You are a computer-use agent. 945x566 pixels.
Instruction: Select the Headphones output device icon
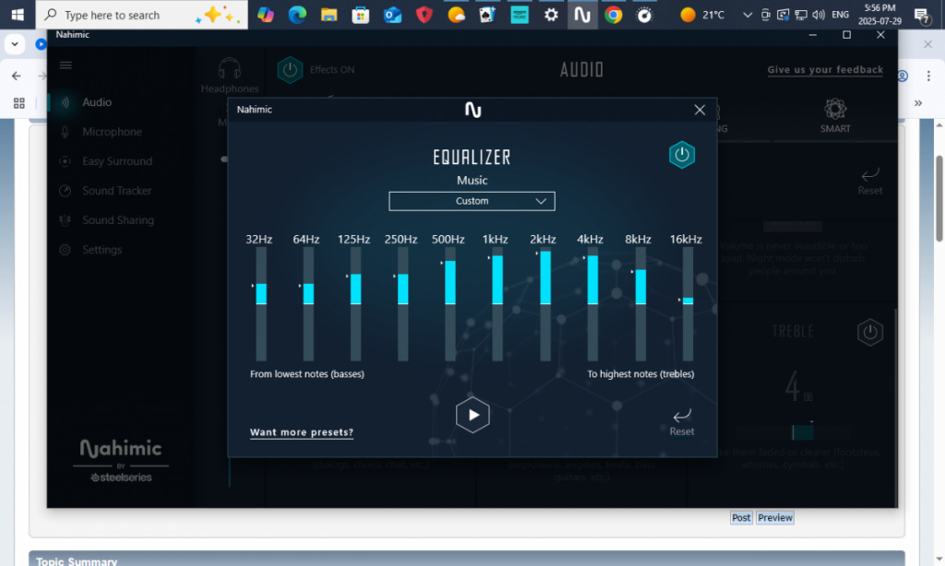[230, 68]
